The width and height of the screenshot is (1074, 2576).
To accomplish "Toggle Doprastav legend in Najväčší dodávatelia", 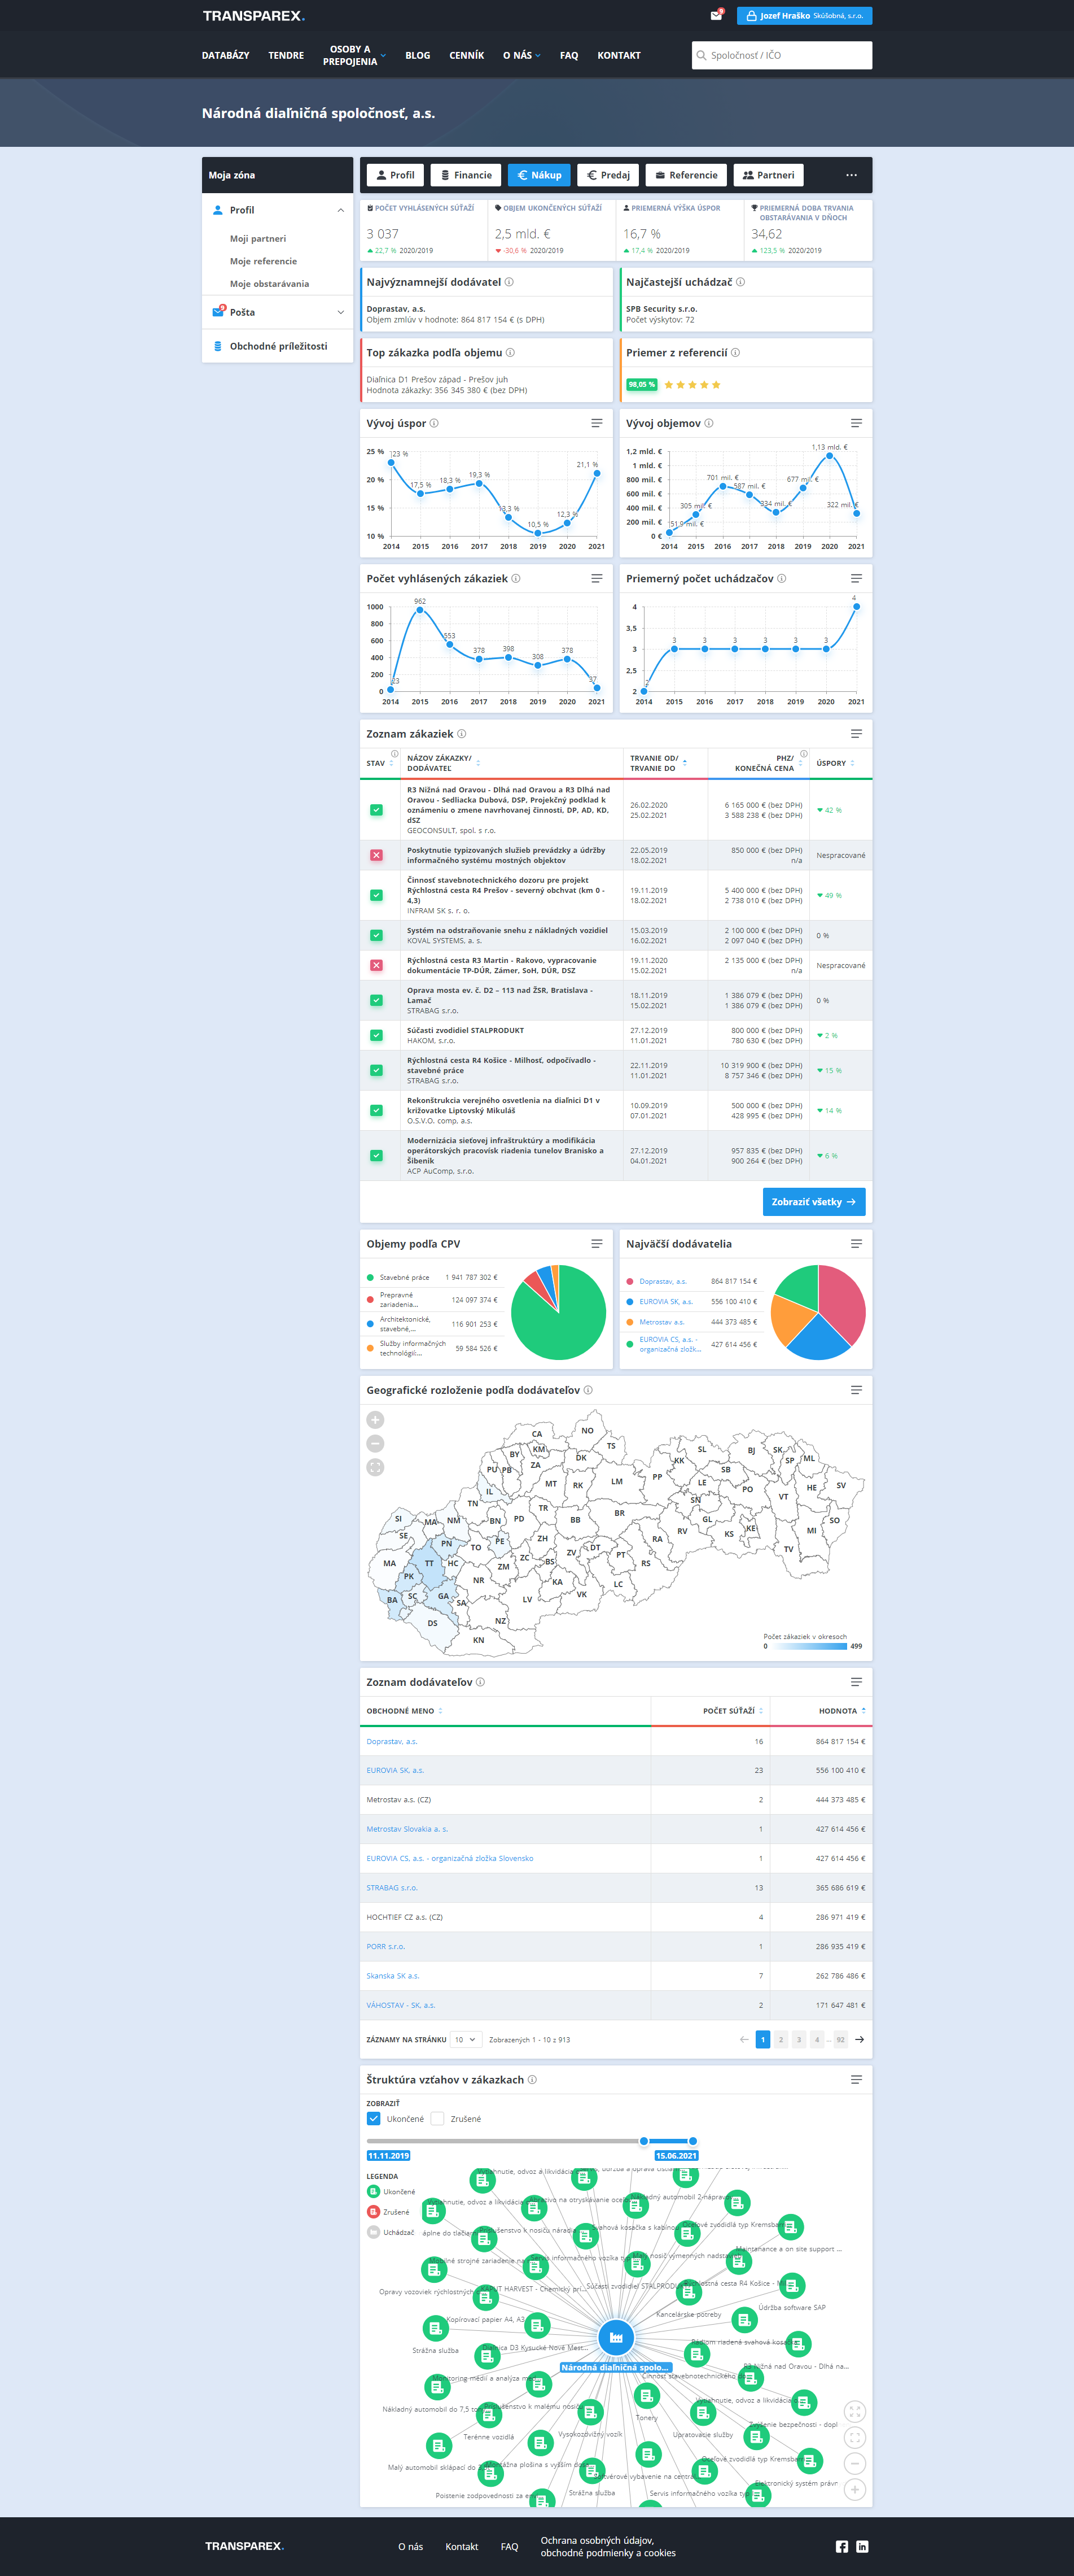I will (656, 1281).
